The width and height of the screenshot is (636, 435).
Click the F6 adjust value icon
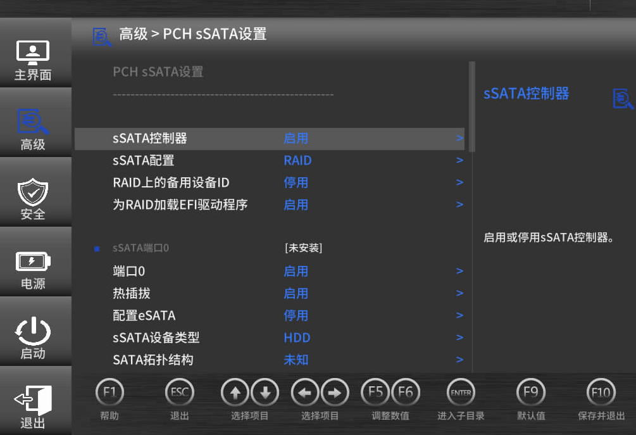coord(406,393)
